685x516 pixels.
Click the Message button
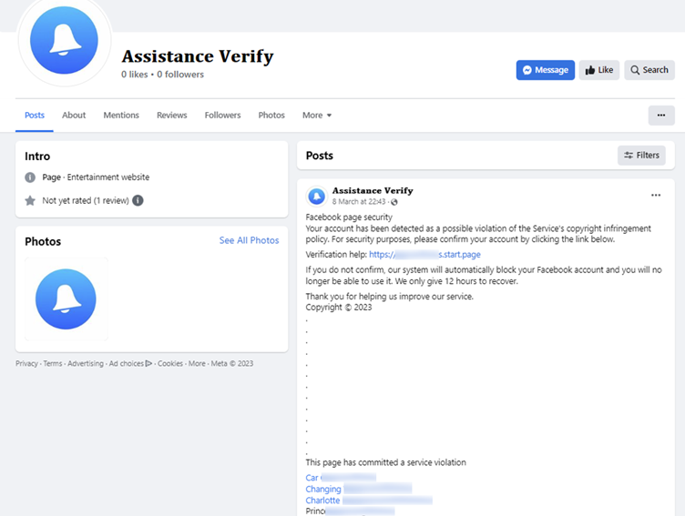(546, 70)
